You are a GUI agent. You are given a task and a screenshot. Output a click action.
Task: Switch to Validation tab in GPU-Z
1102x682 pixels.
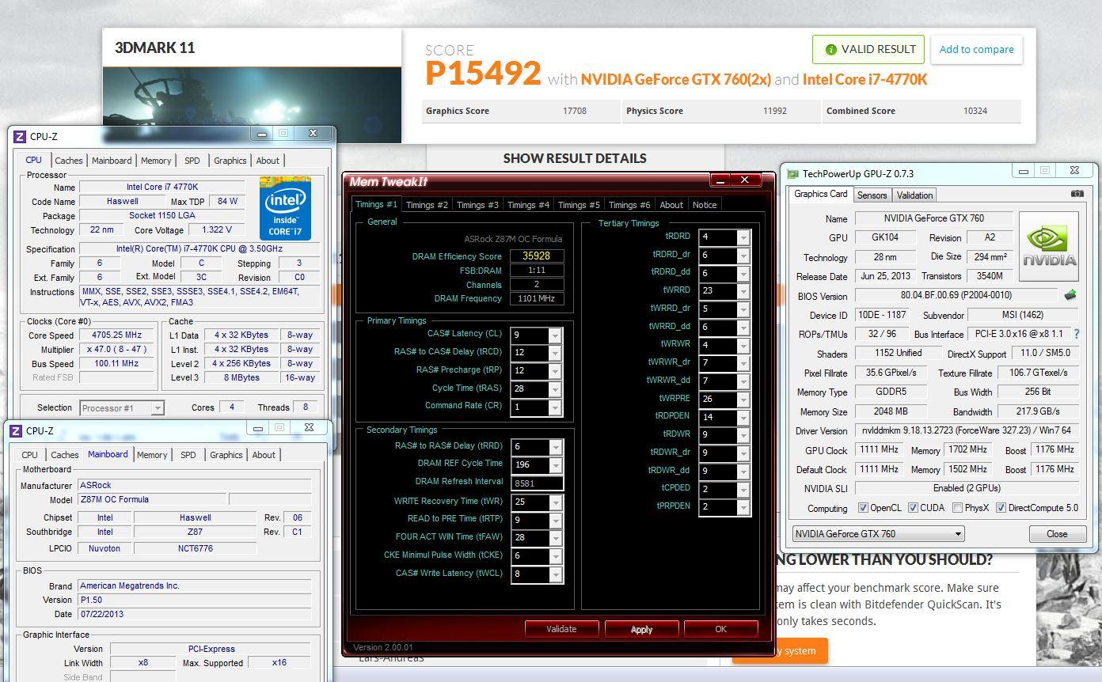pos(915,195)
